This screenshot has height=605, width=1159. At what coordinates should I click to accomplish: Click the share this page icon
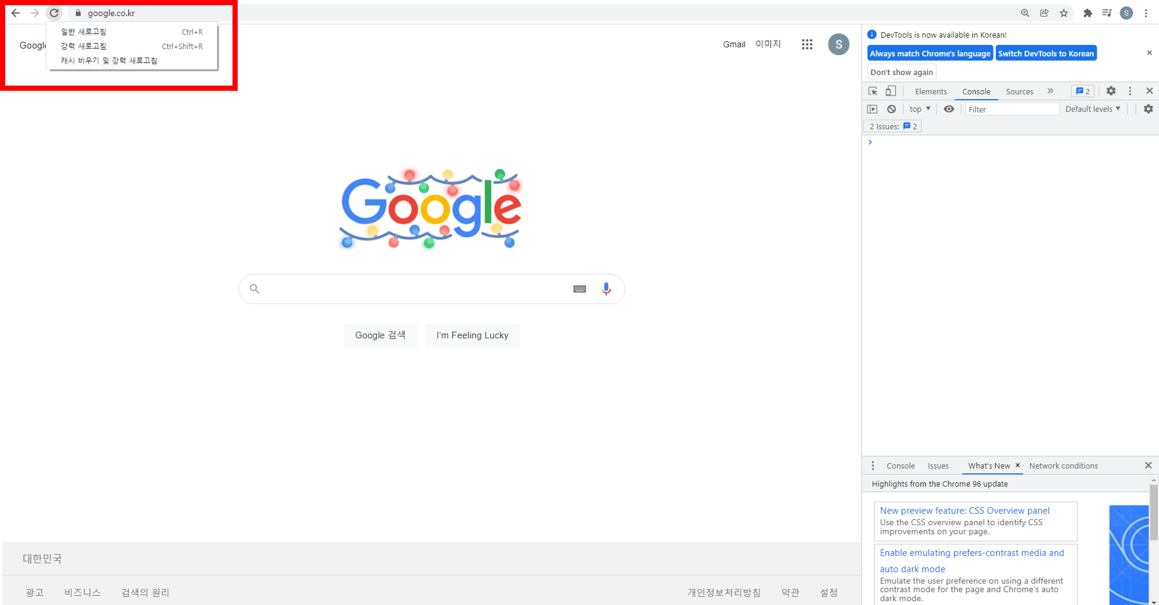[1044, 13]
